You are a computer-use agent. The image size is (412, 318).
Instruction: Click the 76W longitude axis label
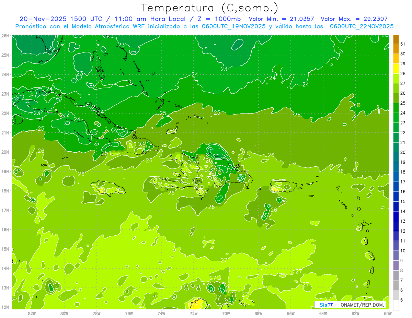coord(129,313)
